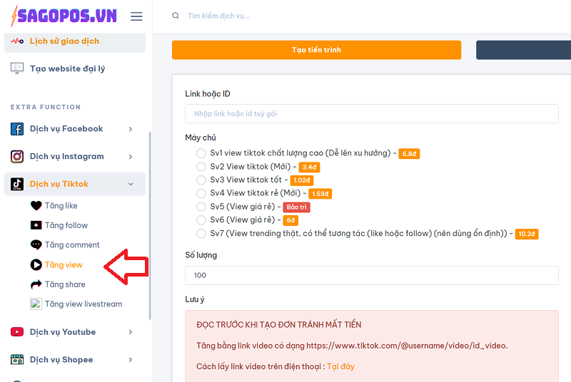The image size is (571, 382).
Task: Select Sv1 view tiktok chất lượng cao
Action: coord(201,153)
